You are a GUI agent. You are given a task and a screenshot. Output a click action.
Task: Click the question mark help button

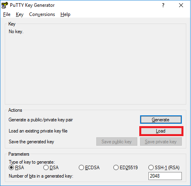click(x=163, y=5)
